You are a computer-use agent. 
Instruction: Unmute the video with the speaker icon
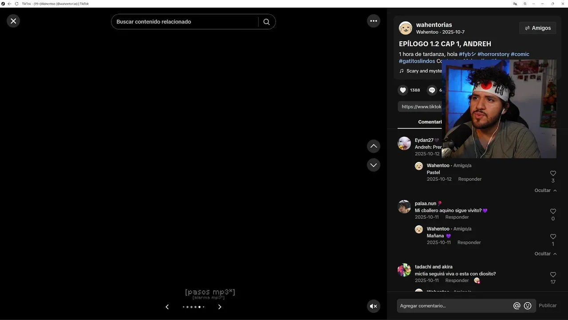(374, 306)
